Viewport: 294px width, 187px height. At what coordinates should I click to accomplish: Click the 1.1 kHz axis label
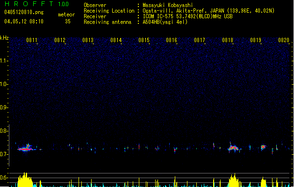pyautogui.click(x=4, y=61)
